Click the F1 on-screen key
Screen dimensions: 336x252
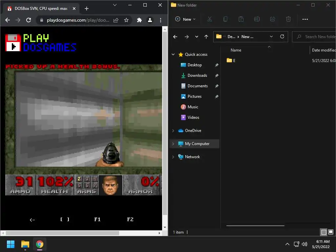coord(97,220)
